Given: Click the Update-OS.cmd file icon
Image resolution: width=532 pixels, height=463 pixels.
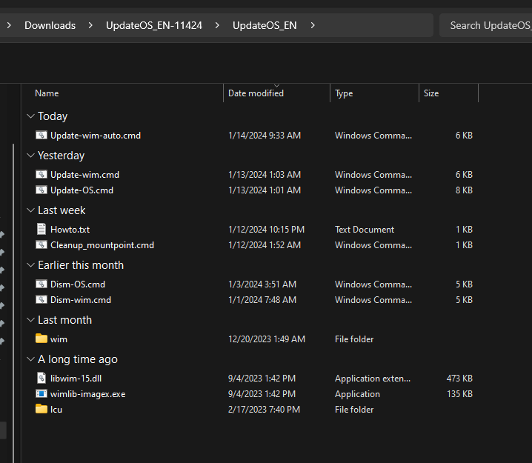Looking at the screenshot, I should pos(41,190).
